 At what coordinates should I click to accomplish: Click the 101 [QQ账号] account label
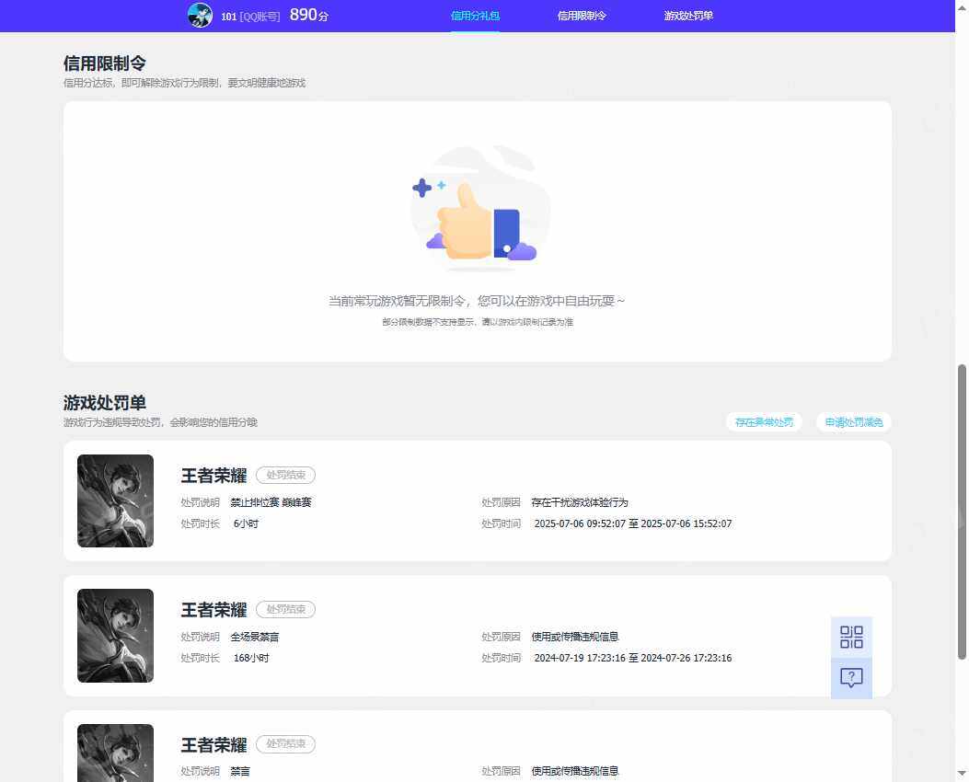pyautogui.click(x=250, y=16)
